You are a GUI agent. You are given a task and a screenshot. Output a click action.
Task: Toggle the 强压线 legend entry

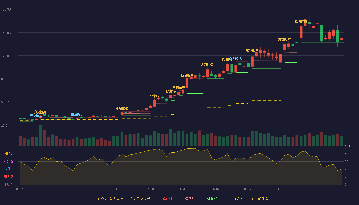pos(165,199)
